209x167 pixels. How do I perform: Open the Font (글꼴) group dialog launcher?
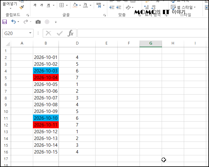(x=104, y=15)
